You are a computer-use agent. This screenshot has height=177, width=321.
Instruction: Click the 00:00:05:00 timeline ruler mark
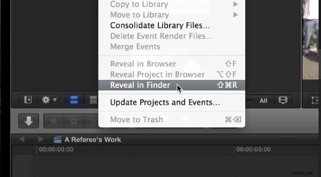pyautogui.click(x=254, y=149)
